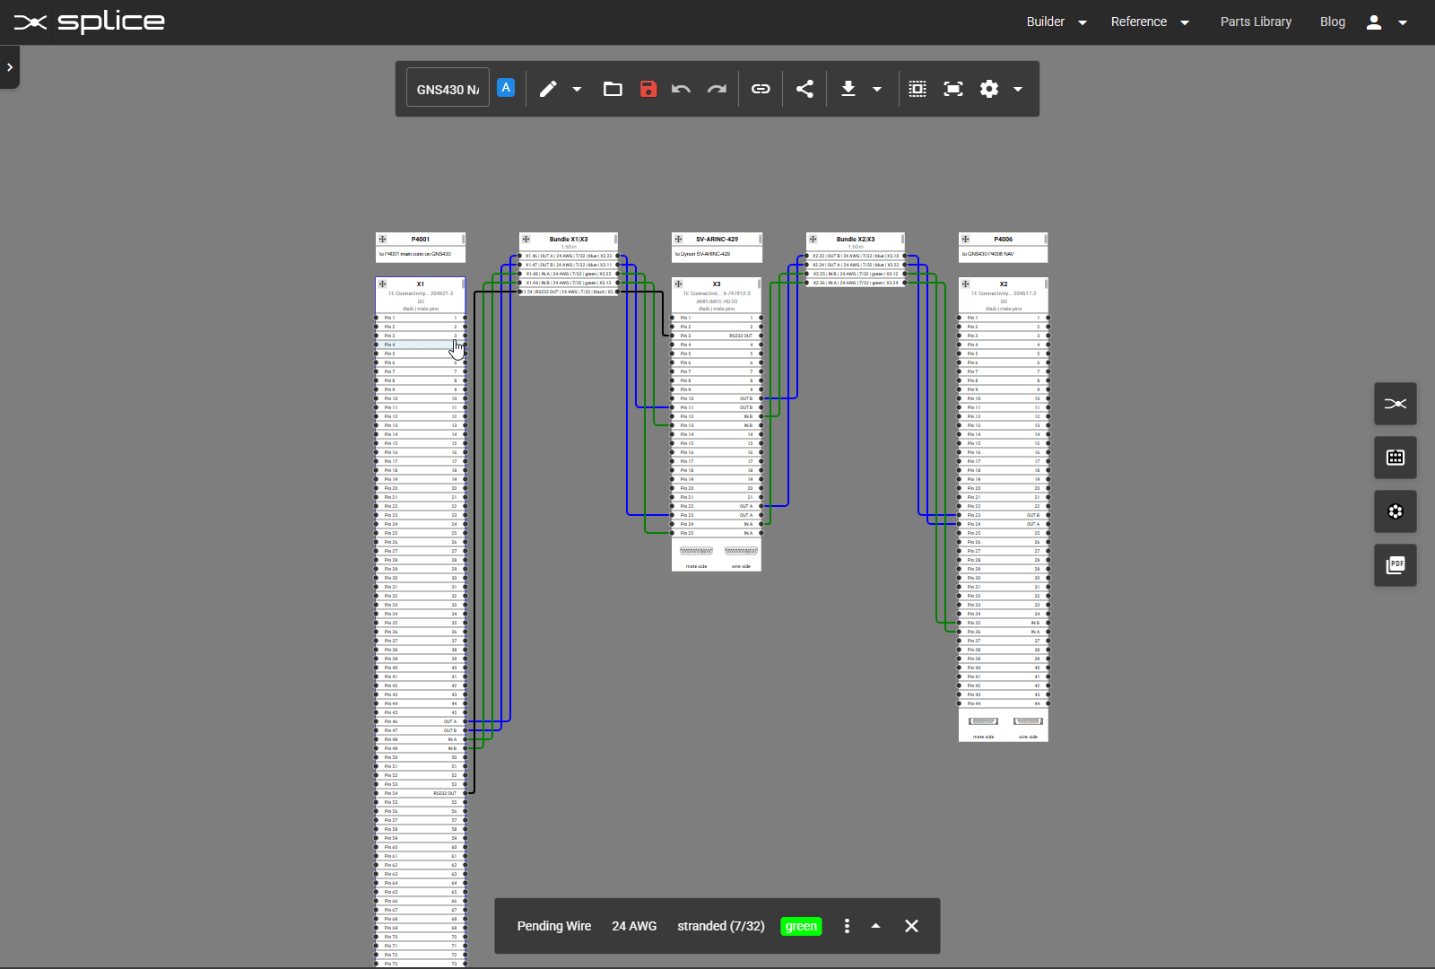
Task: Expand the pencil tool dropdown arrow
Action: [578, 90]
